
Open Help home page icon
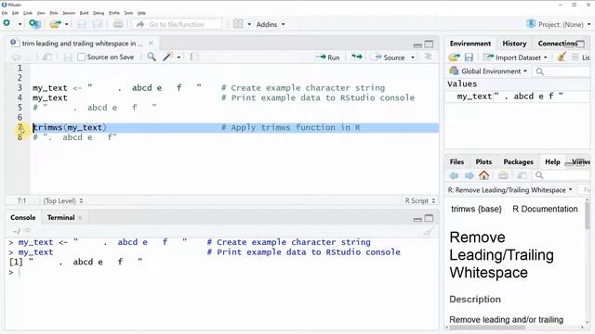[x=483, y=175]
